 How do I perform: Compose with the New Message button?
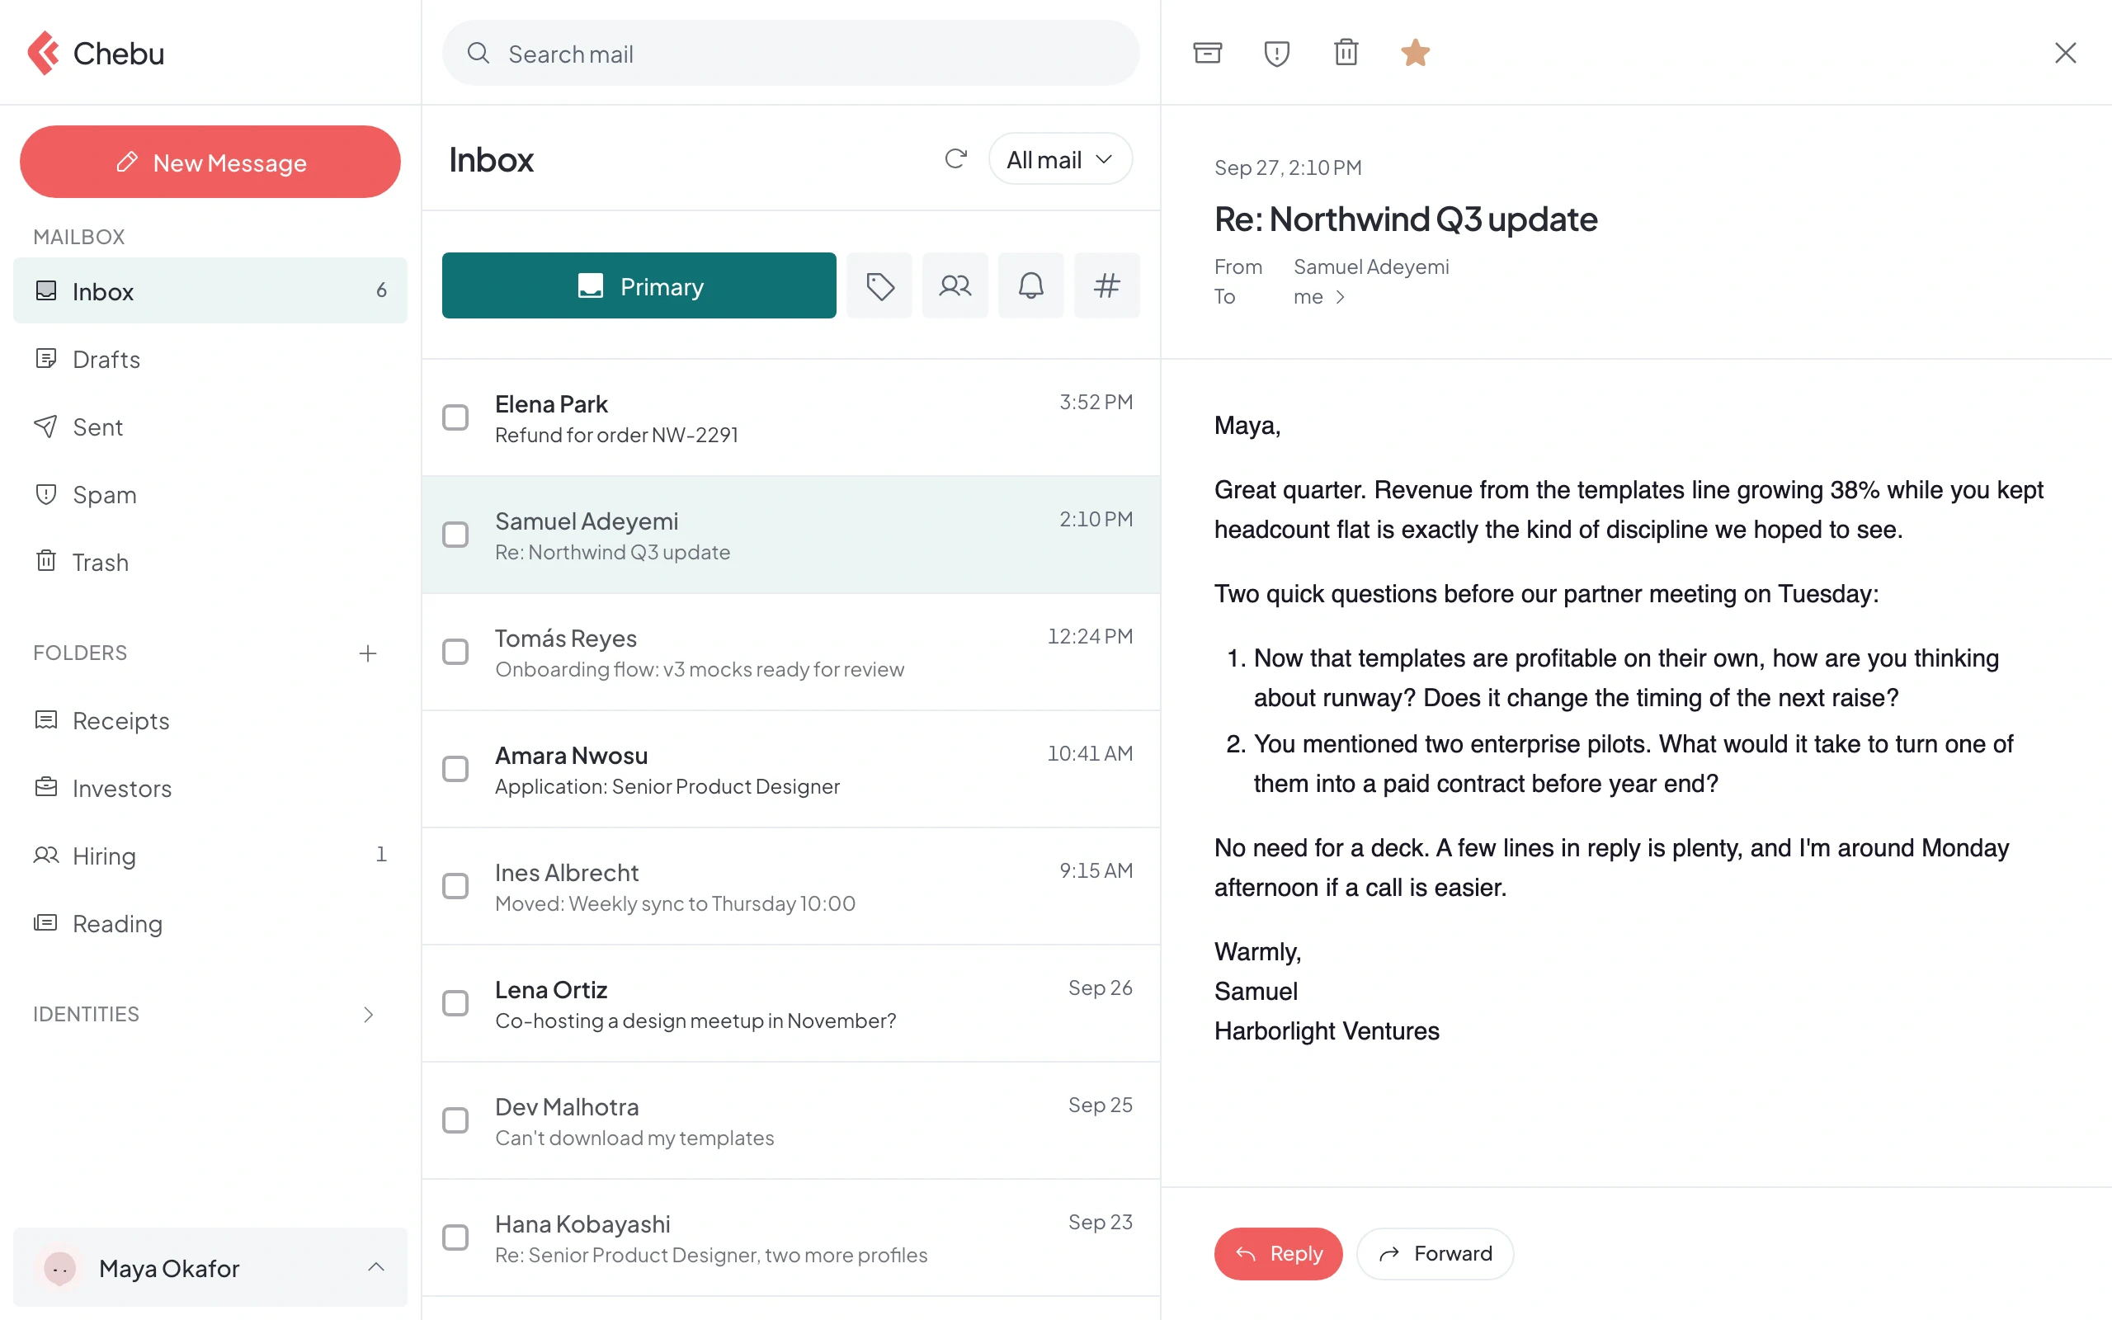coord(210,163)
